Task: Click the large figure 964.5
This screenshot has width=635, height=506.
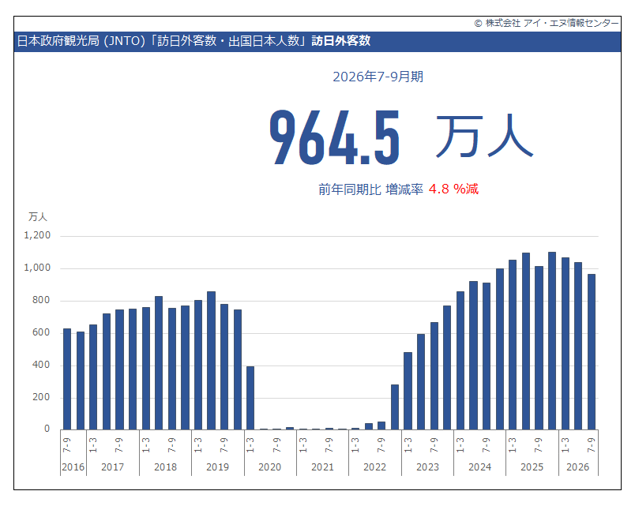Action: point(335,137)
